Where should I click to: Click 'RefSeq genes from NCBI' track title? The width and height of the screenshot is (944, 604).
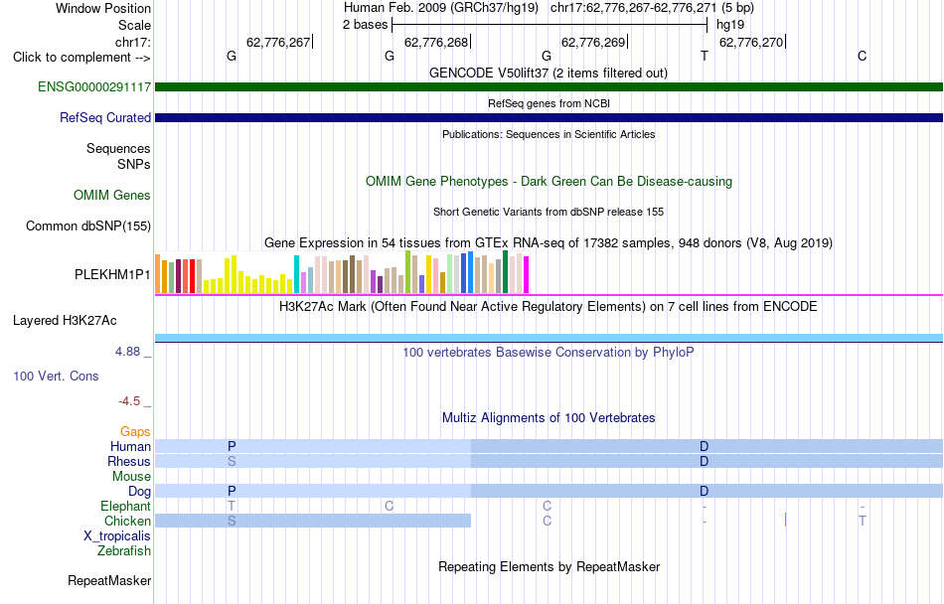pyautogui.click(x=549, y=103)
